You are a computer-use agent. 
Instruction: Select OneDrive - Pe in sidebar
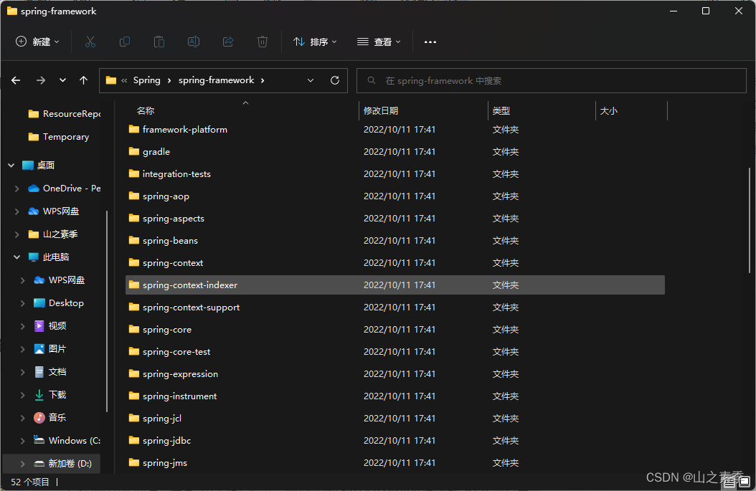(x=64, y=189)
